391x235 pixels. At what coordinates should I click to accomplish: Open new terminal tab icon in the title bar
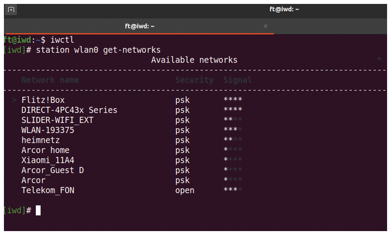10,10
